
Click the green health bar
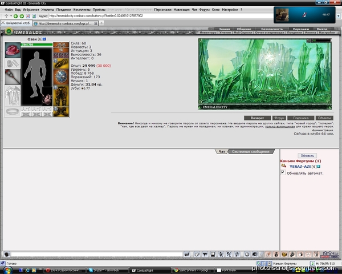tap(36, 45)
